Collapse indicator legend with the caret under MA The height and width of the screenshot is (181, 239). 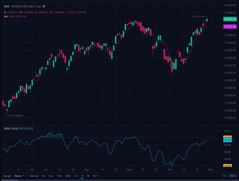pyautogui.click(x=5, y=21)
